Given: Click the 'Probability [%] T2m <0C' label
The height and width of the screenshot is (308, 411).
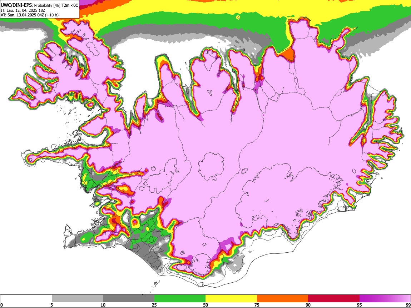Looking at the screenshot, I should point(56,5).
